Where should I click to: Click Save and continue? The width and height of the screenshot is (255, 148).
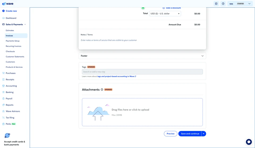point(190,134)
